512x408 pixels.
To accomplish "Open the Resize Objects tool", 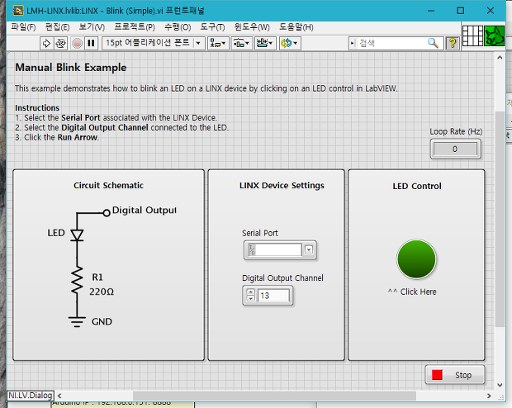I will pyautogui.click(x=265, y=43).
